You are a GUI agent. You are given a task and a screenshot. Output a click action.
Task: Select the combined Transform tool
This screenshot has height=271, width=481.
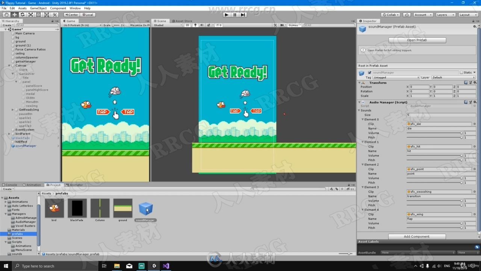point(47,15)
